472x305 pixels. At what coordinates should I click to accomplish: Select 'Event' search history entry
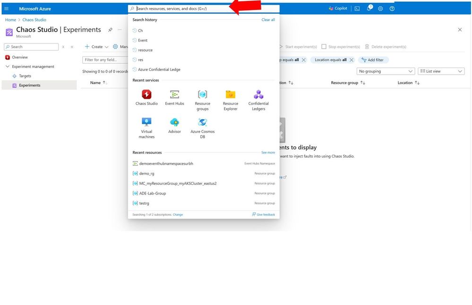[143, 40]
